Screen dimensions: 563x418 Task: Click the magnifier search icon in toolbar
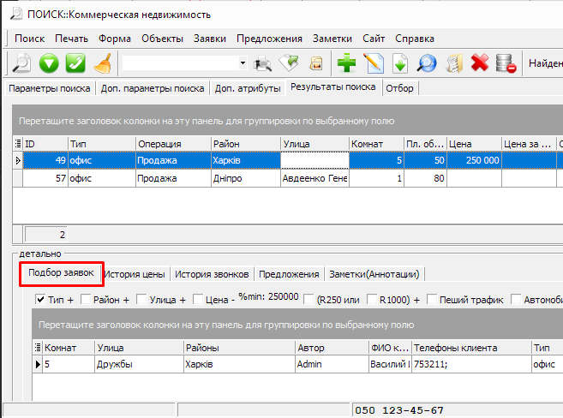click(21, 63)
